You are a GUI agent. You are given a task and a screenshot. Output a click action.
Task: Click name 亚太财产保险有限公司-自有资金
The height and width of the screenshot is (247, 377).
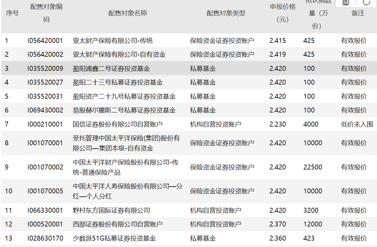[119, 54]
